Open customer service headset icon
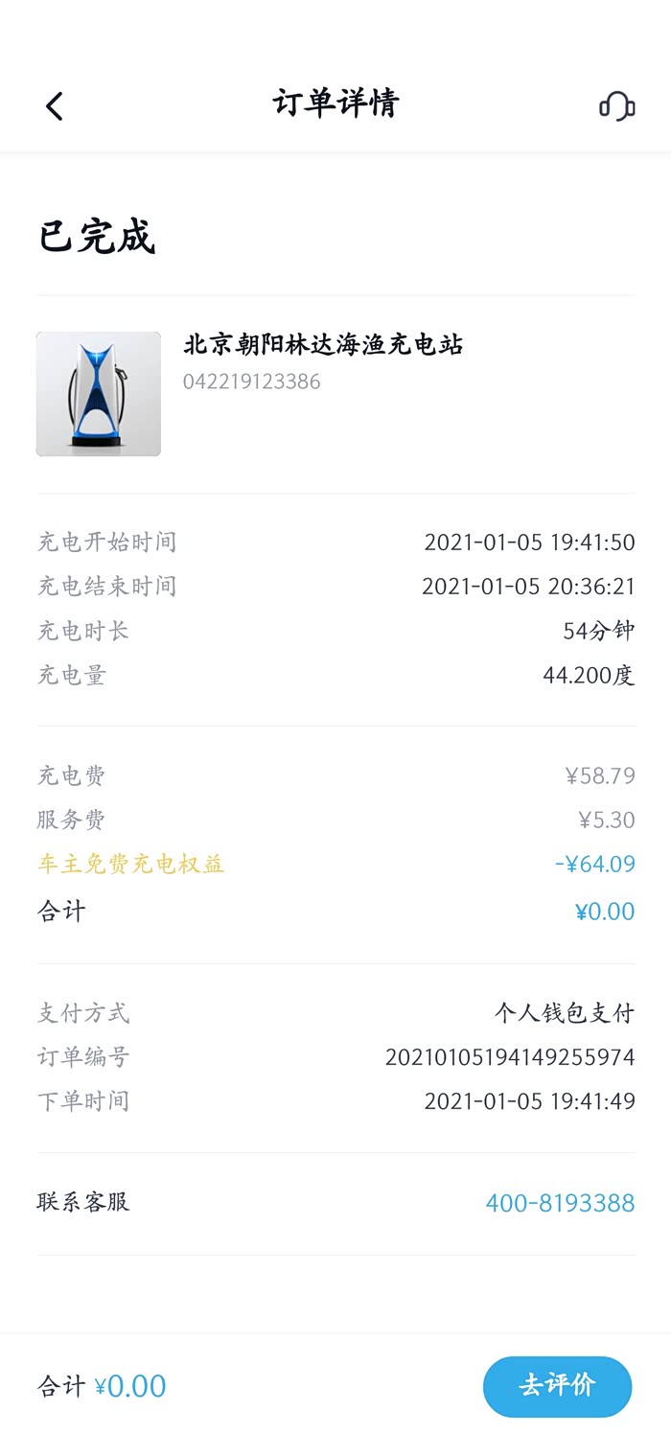Viewport: 671px width, 1433px height. point(616,105)
